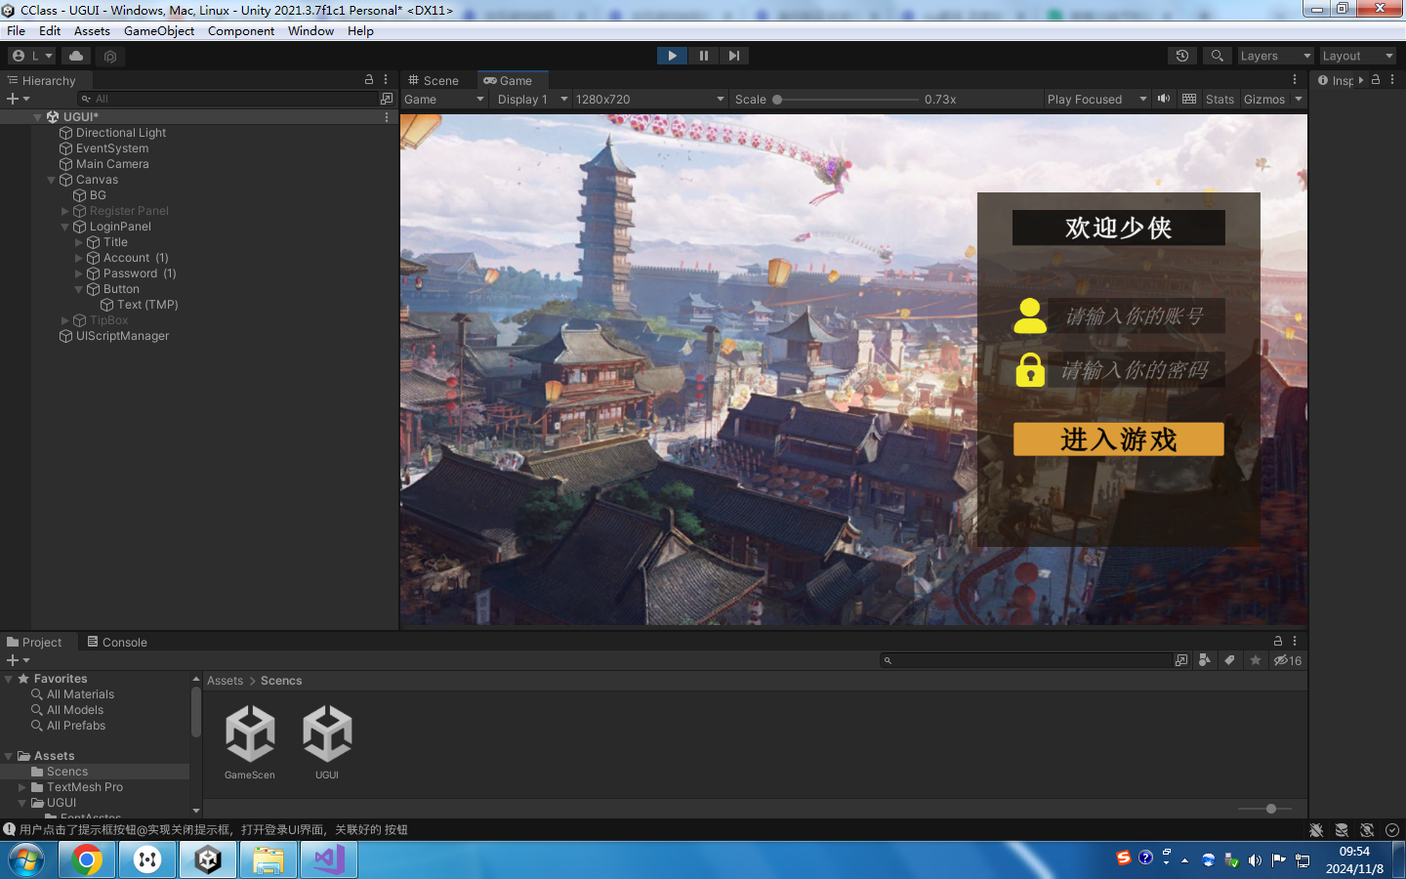Click the Step frame button
The height and width of the screenshot is (879, 1406).
pos(733,56)
